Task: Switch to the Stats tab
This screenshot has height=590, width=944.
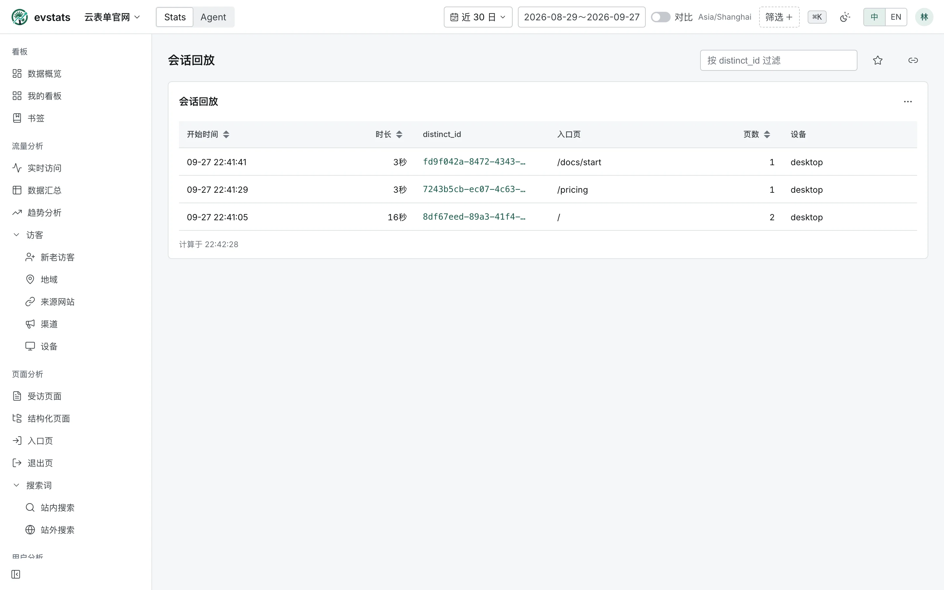Action: pyautogui.click(x=175, y=17)
